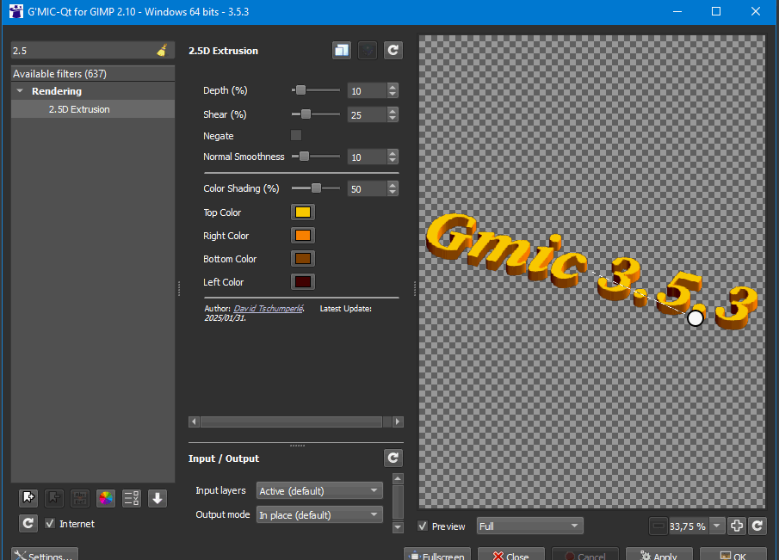Increase Normal Smoothness with up arrow

point(393,153)
